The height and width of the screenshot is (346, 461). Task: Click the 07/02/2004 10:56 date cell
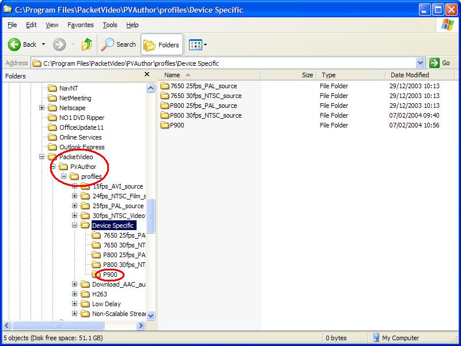coord(414,125)
